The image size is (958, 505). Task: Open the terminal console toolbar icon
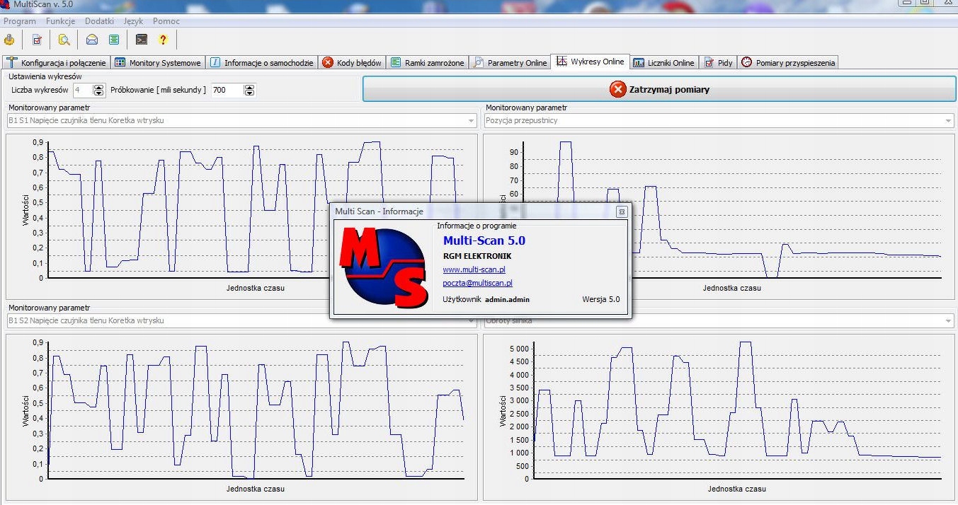tap(142, 40)
